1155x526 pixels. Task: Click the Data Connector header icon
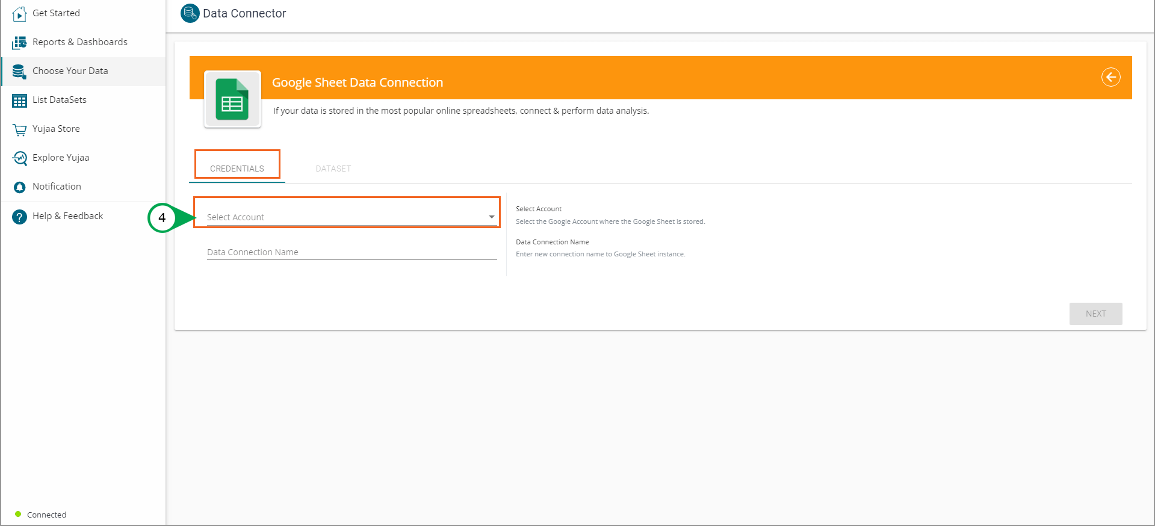190,13
